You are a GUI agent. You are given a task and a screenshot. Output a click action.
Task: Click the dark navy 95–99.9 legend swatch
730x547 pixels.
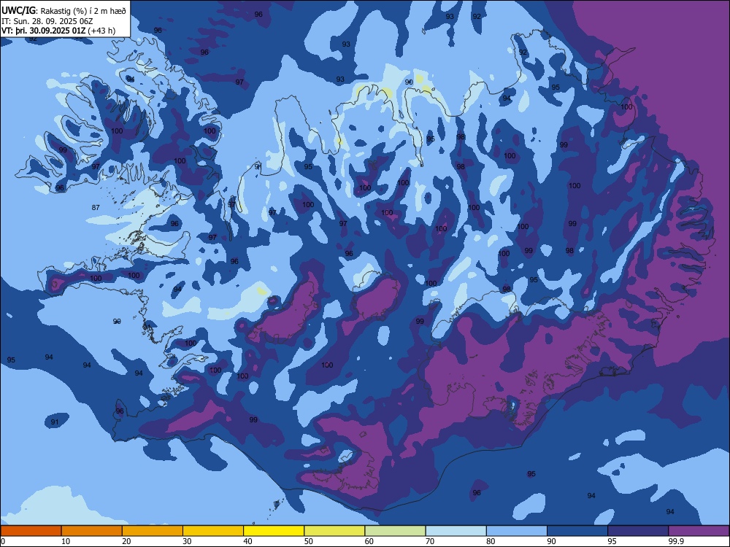(x=638, y=531)
